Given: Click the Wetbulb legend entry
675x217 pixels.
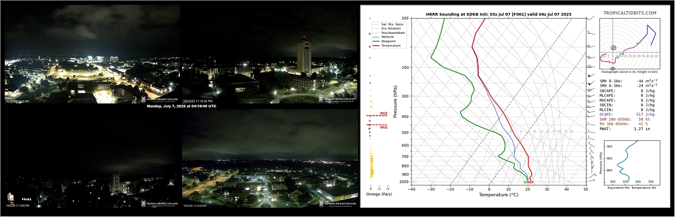Looking at the screenshot, I should [385, 37].
